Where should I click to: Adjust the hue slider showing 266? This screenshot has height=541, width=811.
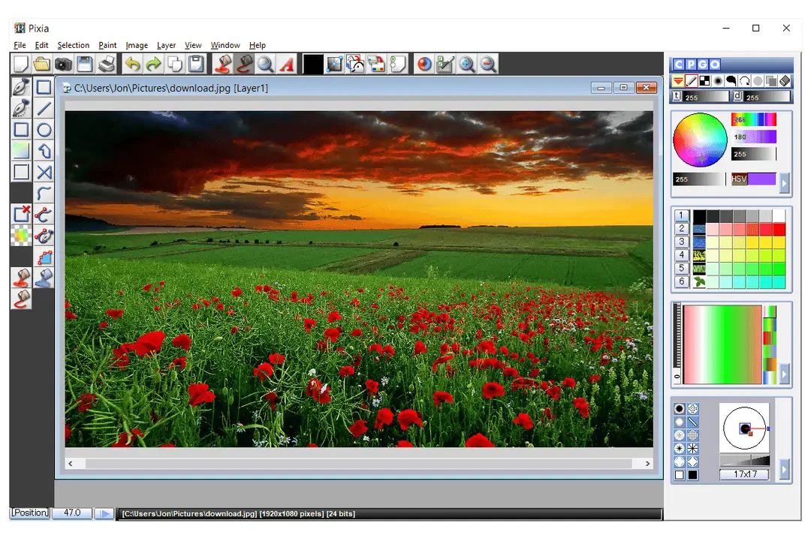click(x=754, y=119)
